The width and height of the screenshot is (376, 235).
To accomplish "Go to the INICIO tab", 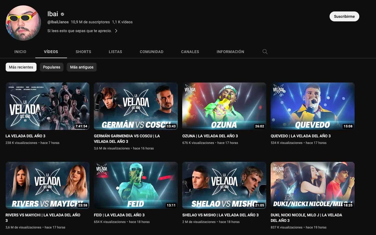I will click(x=20, y=52).
